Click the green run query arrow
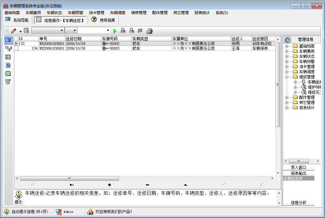This screenshot has height=218, width=325. coord(115,31)
